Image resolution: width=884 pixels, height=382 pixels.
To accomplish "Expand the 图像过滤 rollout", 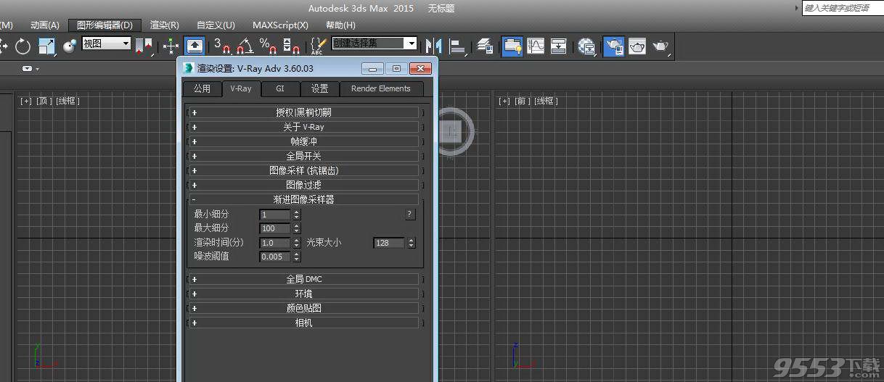I will click(x=303, y=185).
